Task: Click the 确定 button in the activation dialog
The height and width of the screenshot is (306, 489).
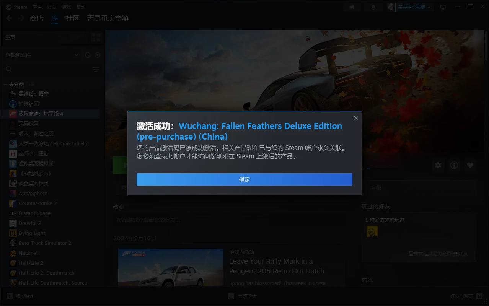Action: (244, 179)
